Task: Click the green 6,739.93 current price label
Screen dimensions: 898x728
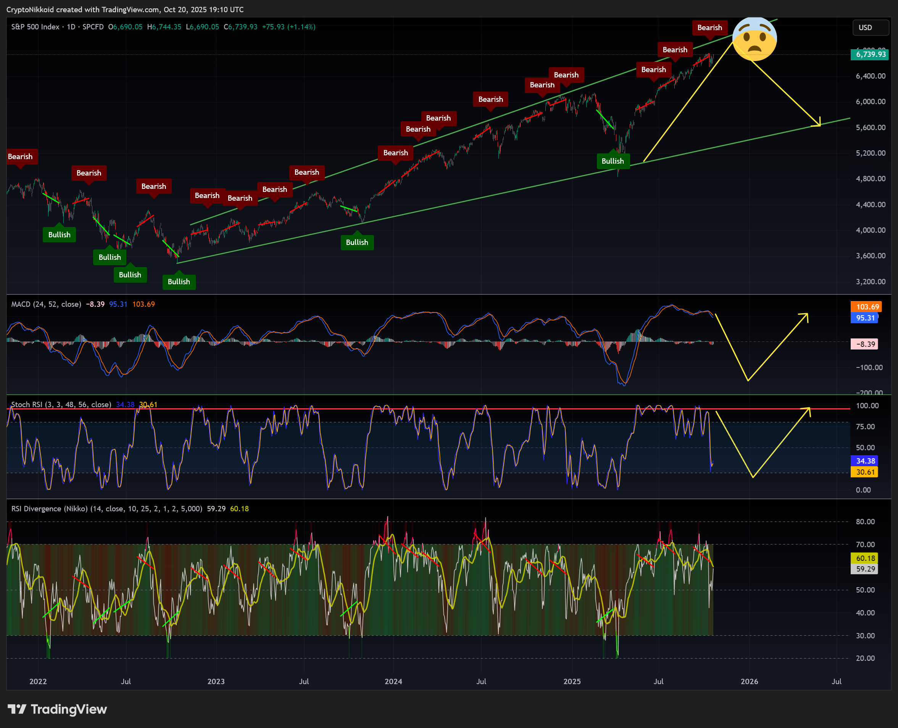Action: (869, 55)
